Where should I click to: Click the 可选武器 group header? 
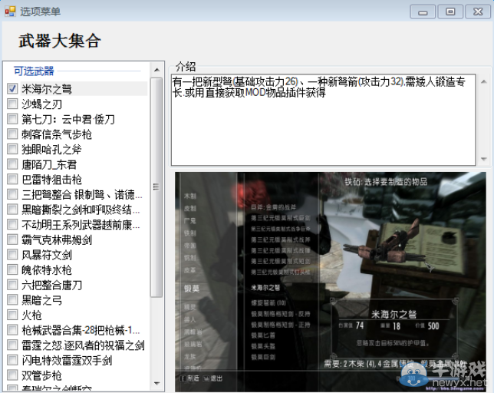(x=34, y=71)
